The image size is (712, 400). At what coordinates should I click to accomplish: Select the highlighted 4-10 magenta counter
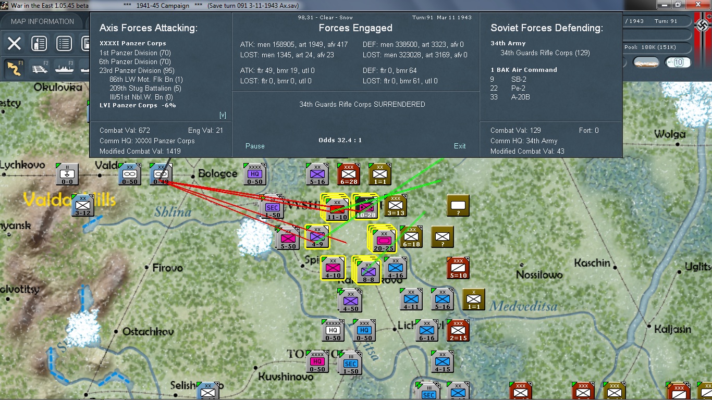333,267
